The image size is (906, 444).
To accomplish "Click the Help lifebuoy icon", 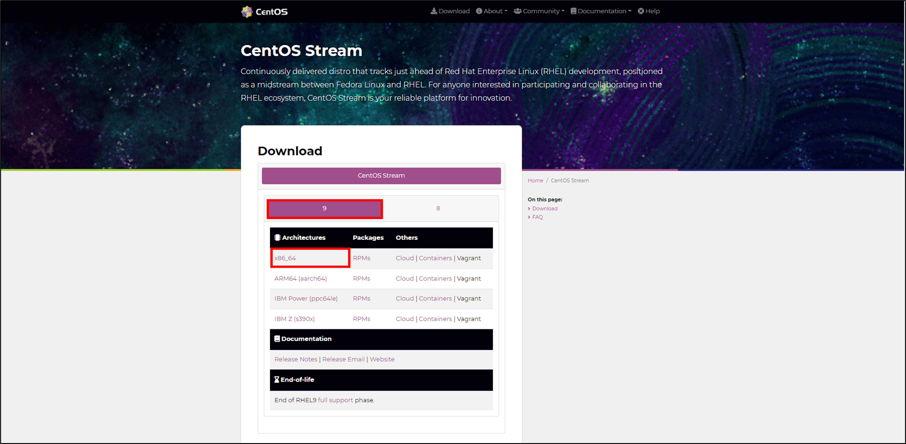I will click(x=641, y=11).
